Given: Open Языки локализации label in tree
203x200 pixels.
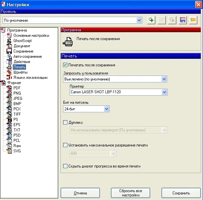Looking at the screenshot, I should (x=31, y=78).
